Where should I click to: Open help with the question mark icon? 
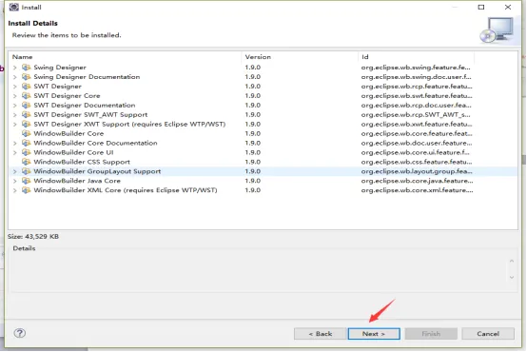click(20, 333)
